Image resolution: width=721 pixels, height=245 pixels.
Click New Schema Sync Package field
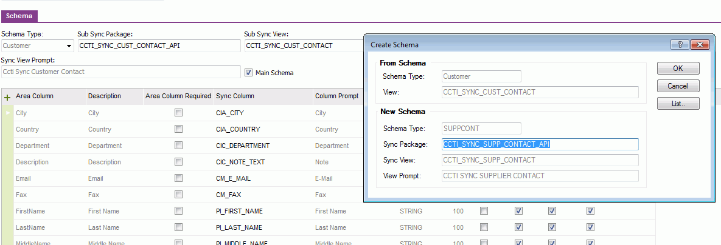pos(540,144)
